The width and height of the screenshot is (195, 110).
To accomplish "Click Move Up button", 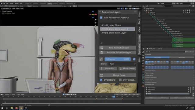I will tap(108, 68).
